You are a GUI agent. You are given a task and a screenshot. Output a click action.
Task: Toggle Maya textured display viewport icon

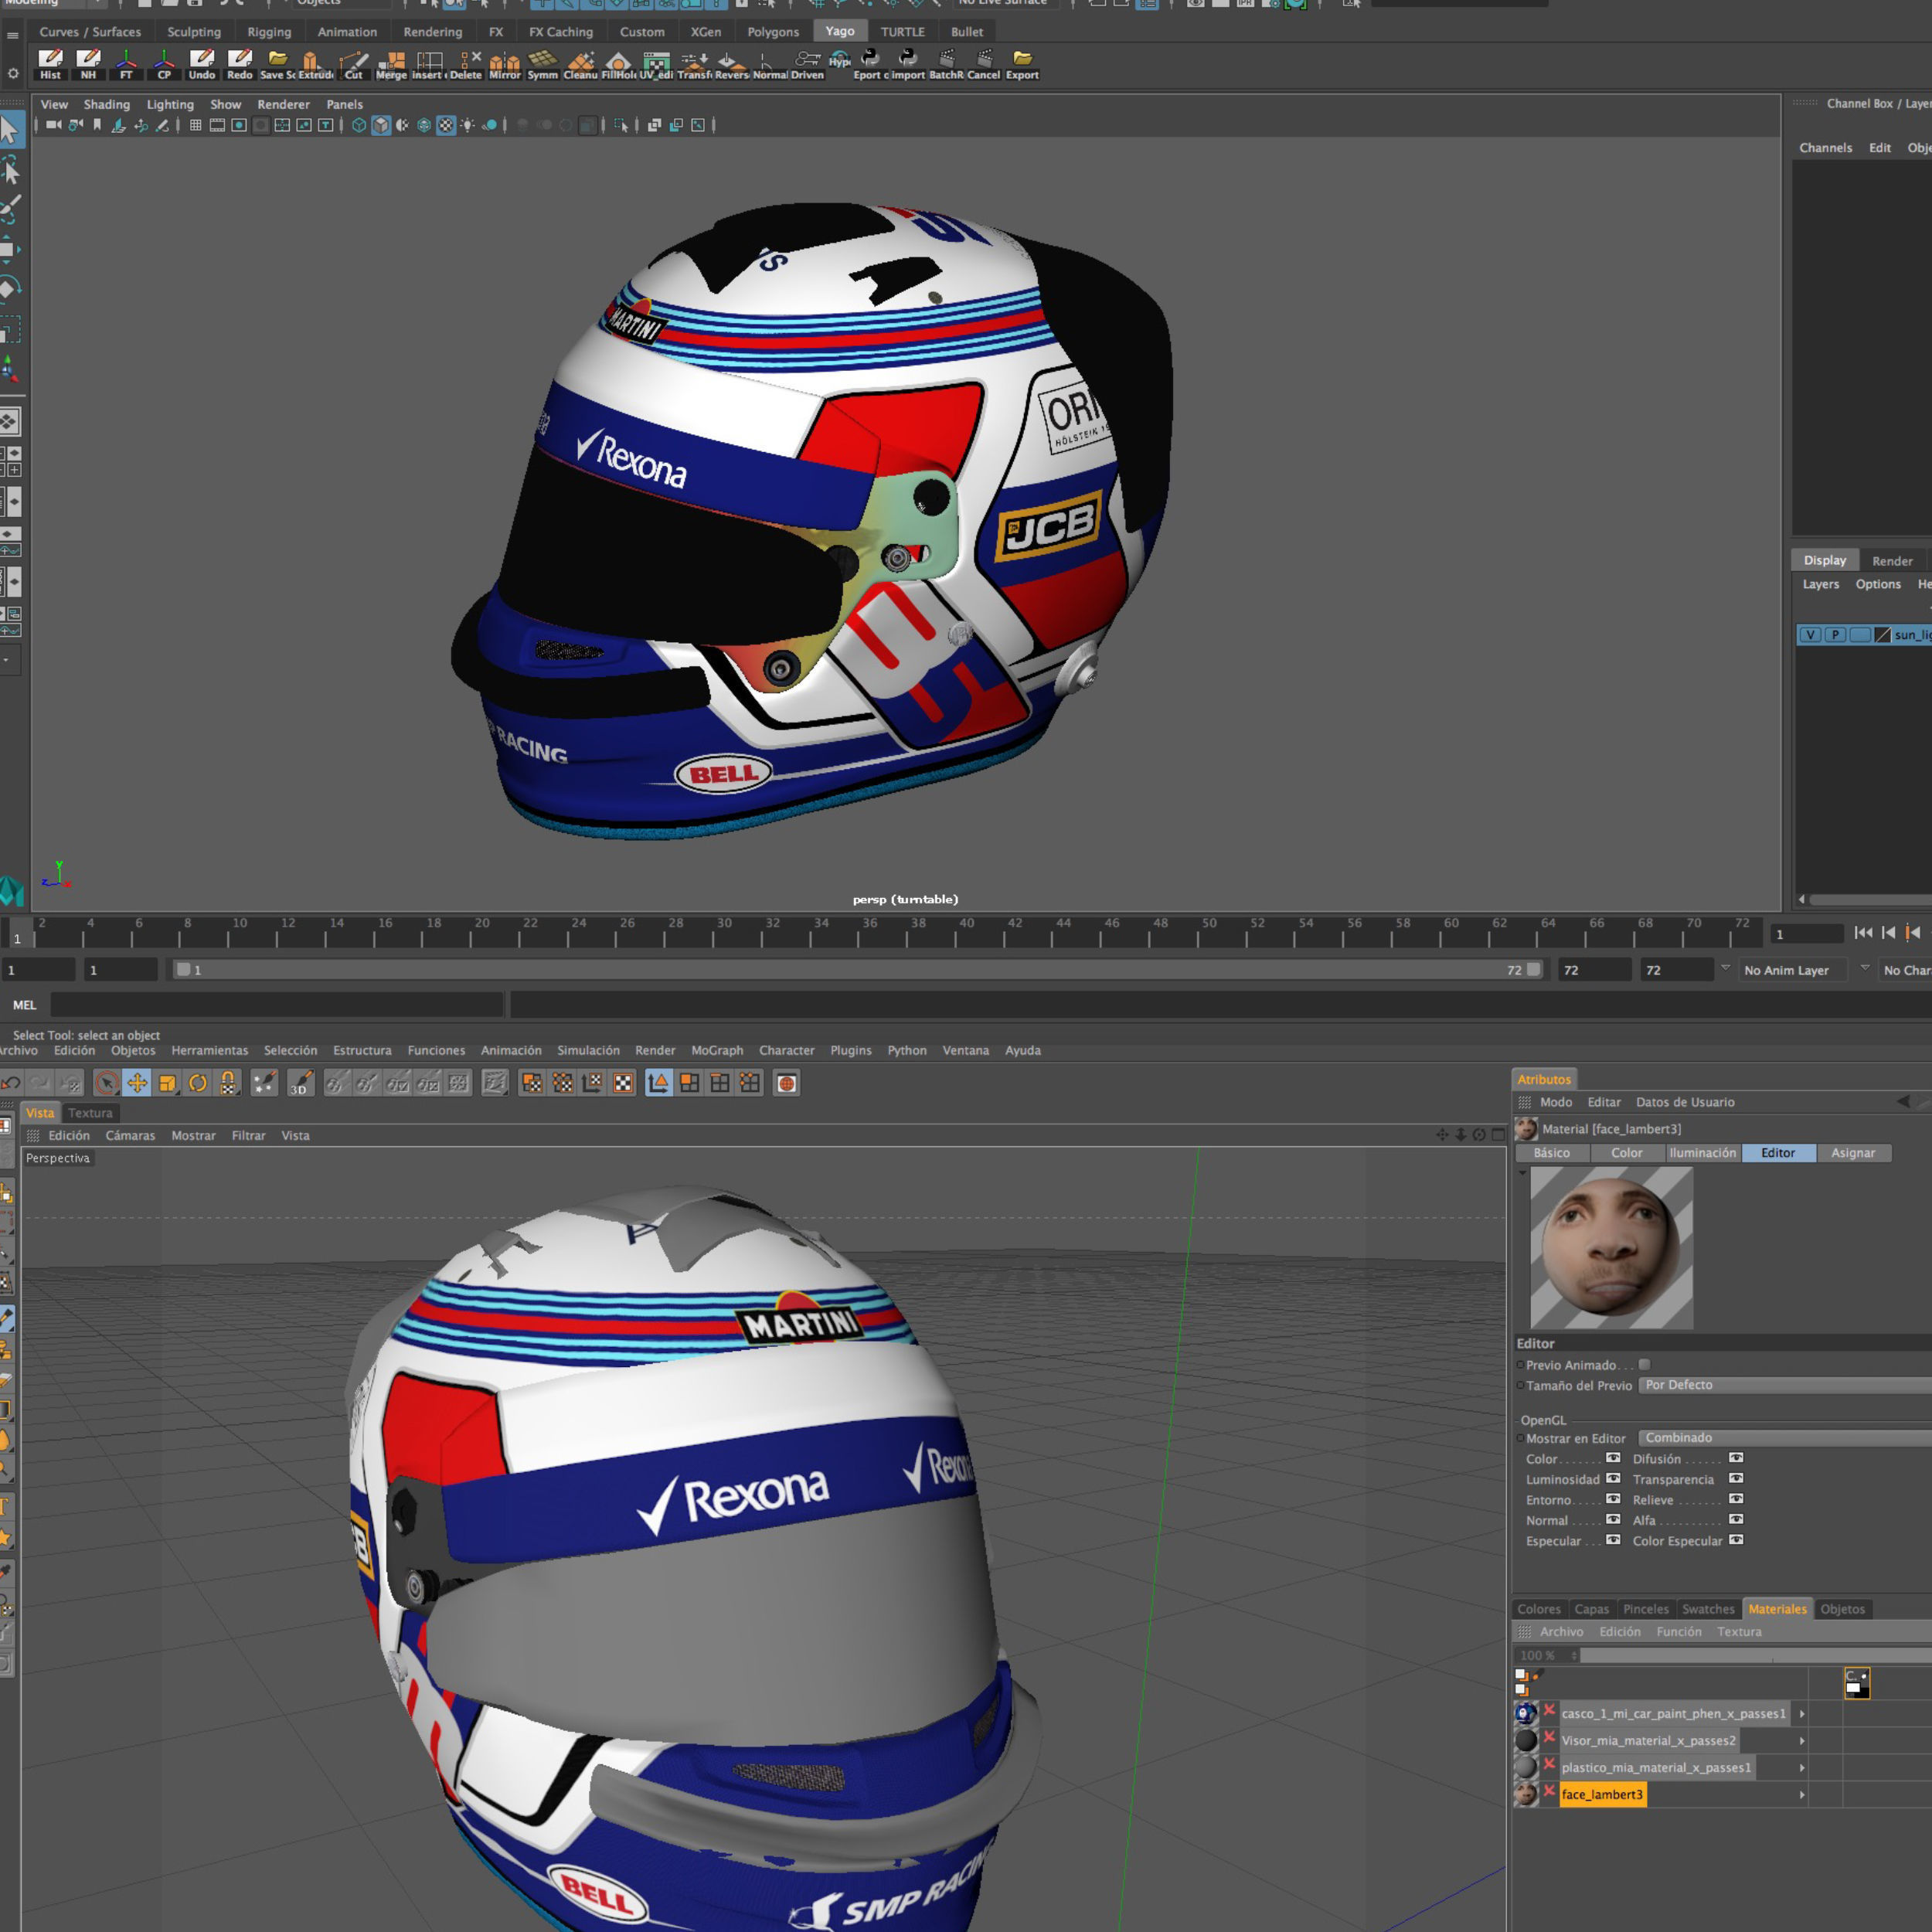(446, 125)
